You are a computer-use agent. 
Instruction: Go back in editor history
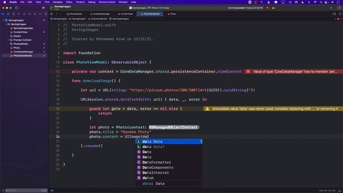click(x=57, y=14)
